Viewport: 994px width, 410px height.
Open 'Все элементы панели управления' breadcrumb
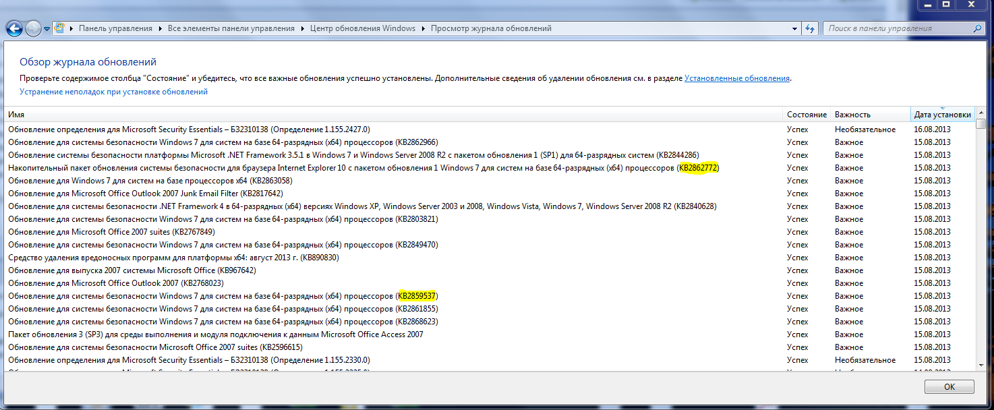(x=231, y=28)
